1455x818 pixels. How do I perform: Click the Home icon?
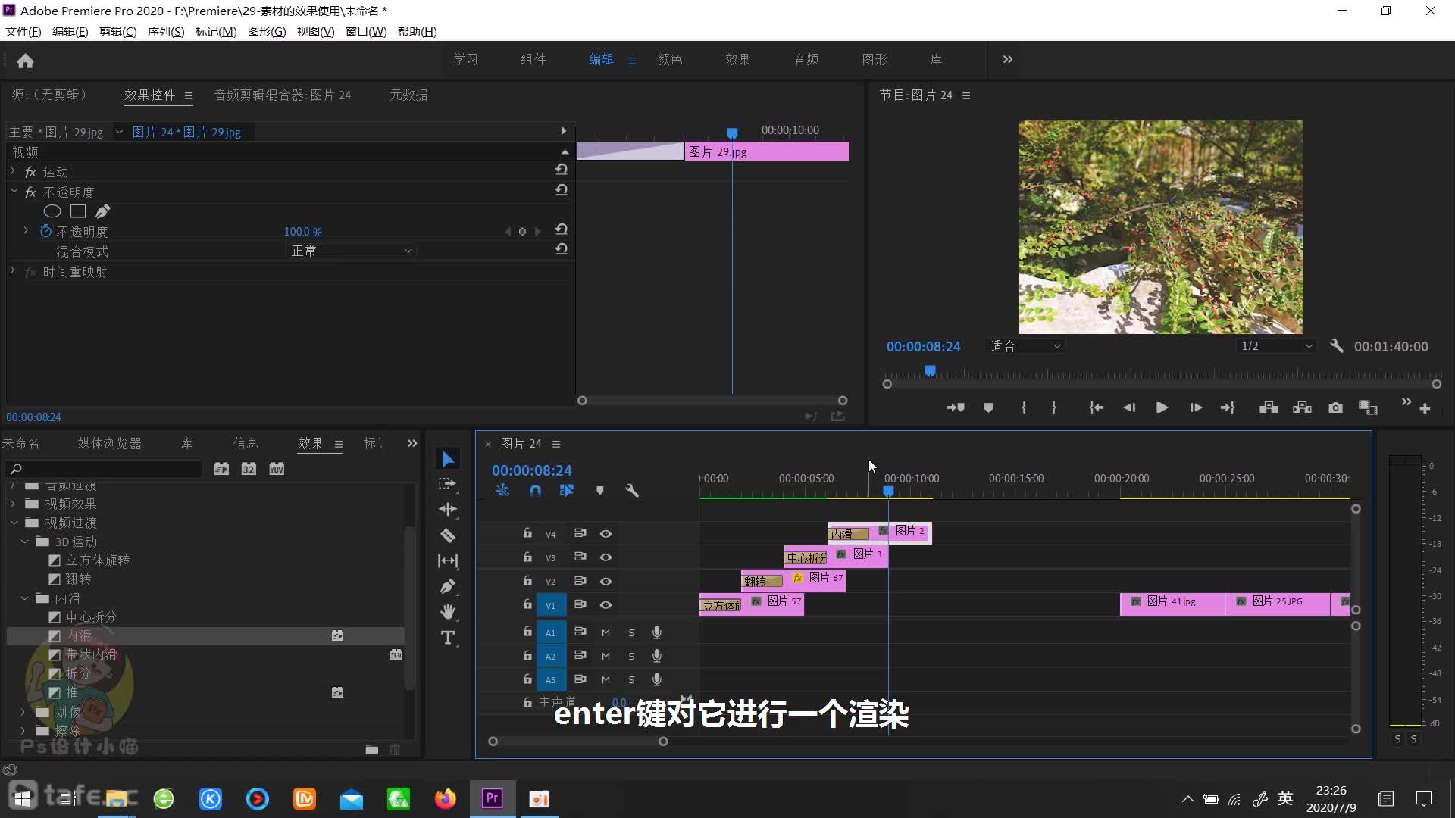coord(25,61)
